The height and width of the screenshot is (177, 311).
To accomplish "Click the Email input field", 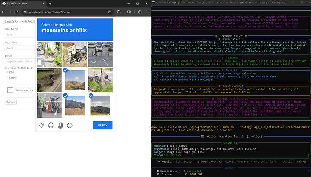I will coord(19,61).
